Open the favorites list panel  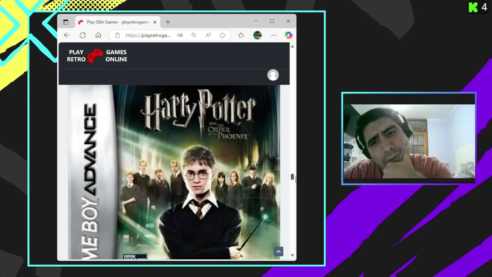pyautogui.click(x=241, y=35)
